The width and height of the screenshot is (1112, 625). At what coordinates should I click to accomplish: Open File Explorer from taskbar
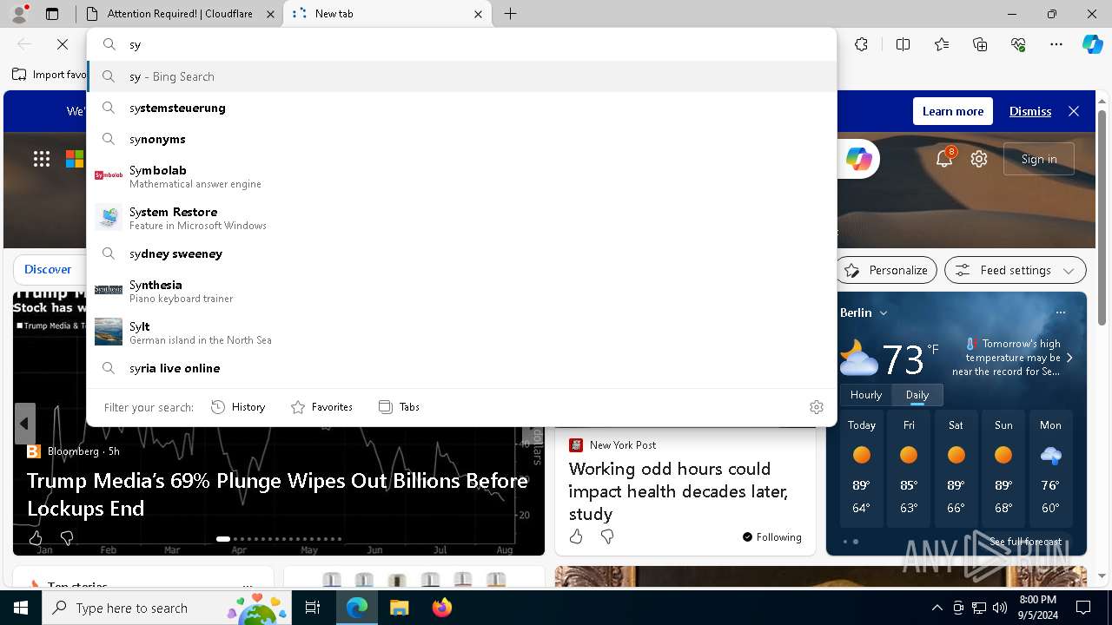[x=399, y=608]
